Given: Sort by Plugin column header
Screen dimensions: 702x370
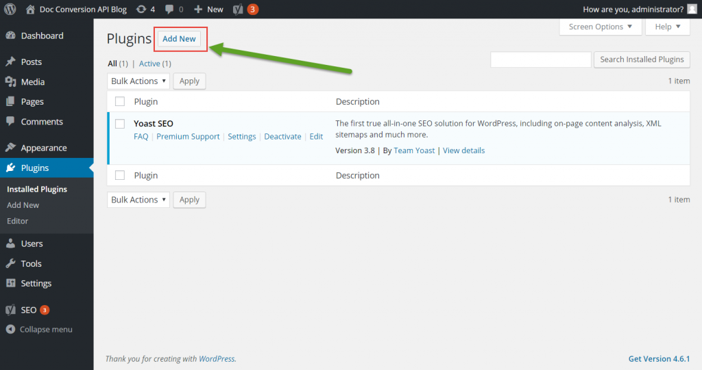Looking at the screenshot, I should tap(146, 101).
